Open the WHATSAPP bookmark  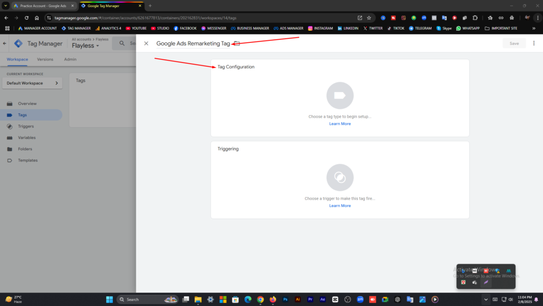click(468, 29)
